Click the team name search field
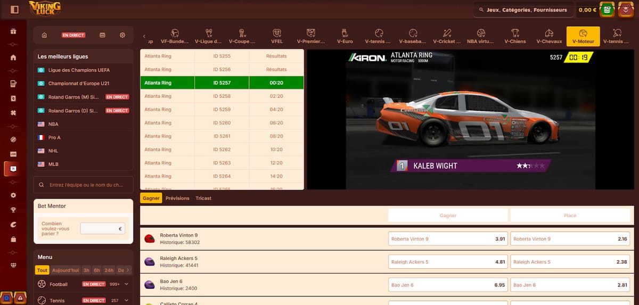 tap(83, 185)
